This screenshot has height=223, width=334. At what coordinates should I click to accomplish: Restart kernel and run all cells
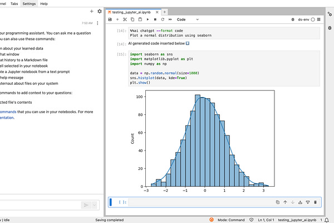(169, 20)
